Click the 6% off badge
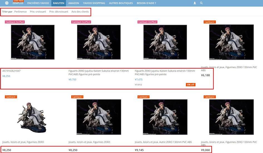Viewport: 263px width, 153px height. tap(191, 84)
